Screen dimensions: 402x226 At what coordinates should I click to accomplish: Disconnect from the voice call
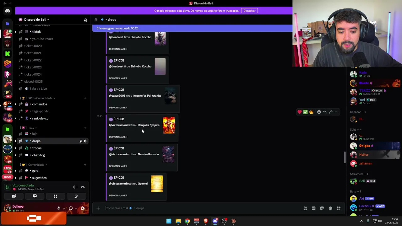pyautogui.click(x=83, y=187)
